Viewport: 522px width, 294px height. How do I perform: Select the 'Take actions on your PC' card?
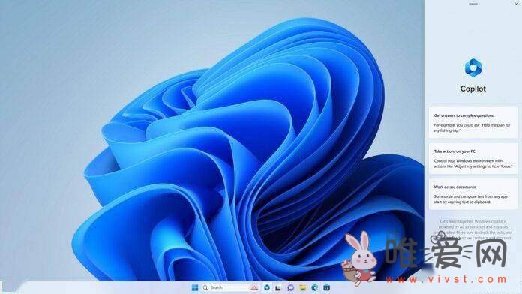click(473, 159)
